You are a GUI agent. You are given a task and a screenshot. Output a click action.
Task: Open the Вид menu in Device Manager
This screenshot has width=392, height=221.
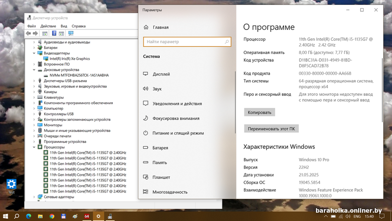[64, 26]
